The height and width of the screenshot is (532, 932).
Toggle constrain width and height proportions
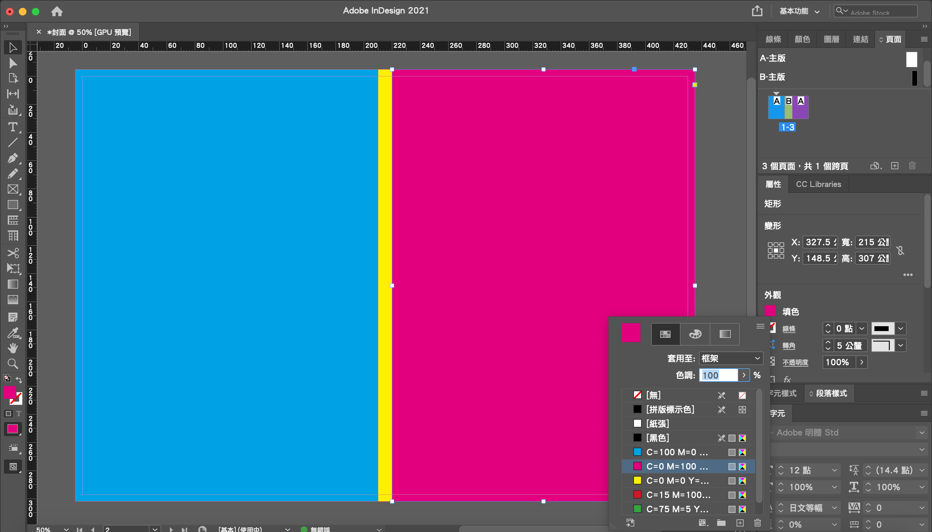[900, 250]
